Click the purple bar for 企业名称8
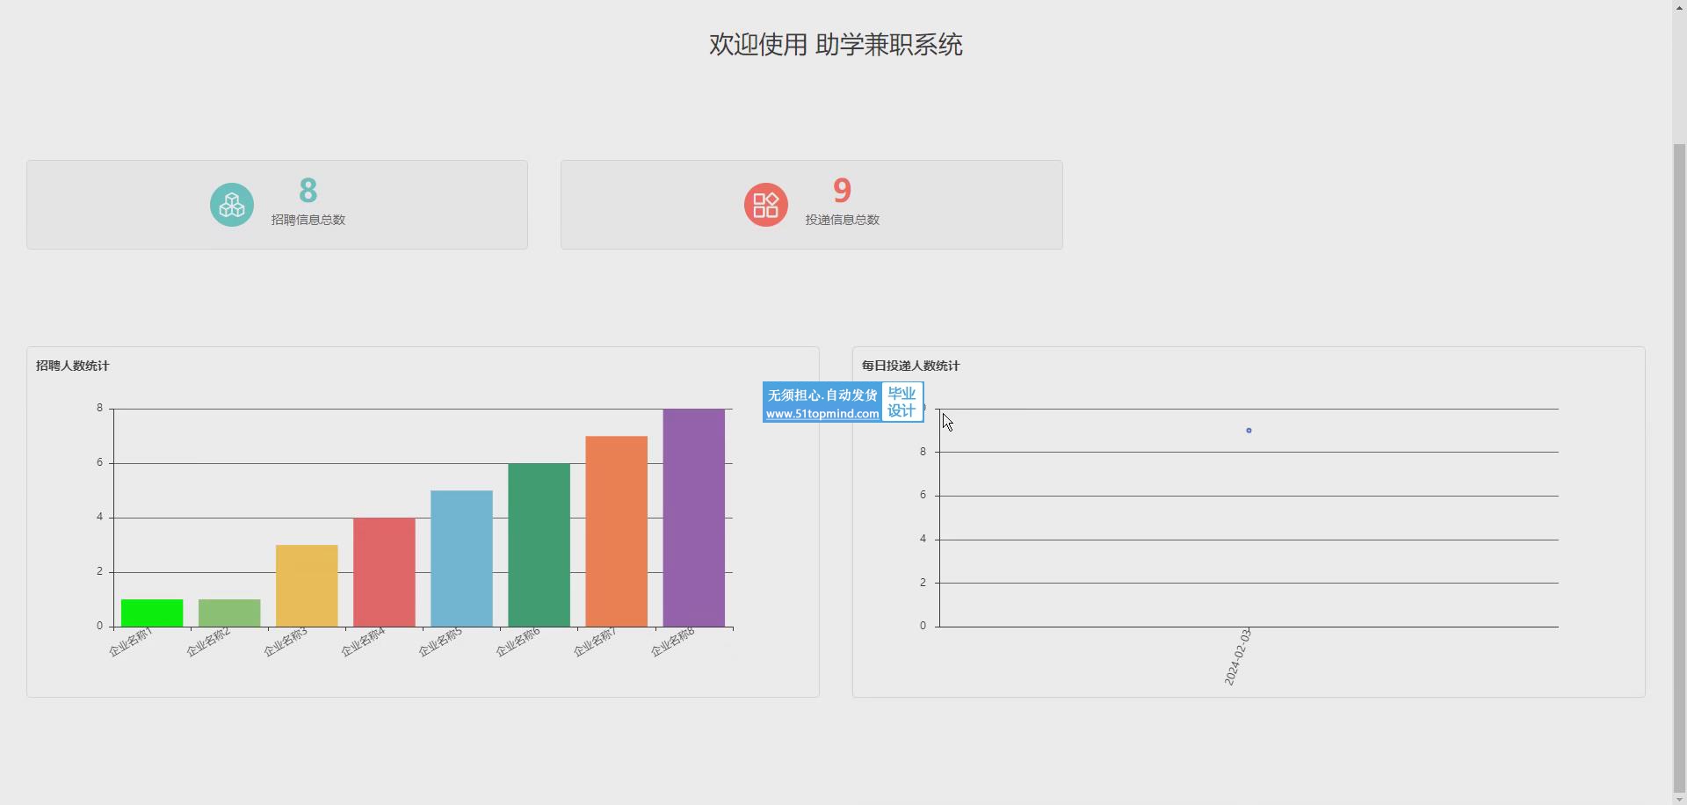Image resolution: width=1687 pixels, height=805 pixels. 694,518
